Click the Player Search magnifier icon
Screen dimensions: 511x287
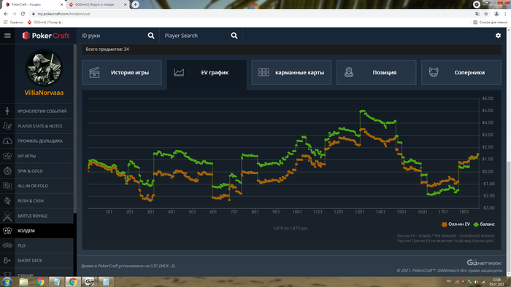(234, 36)
